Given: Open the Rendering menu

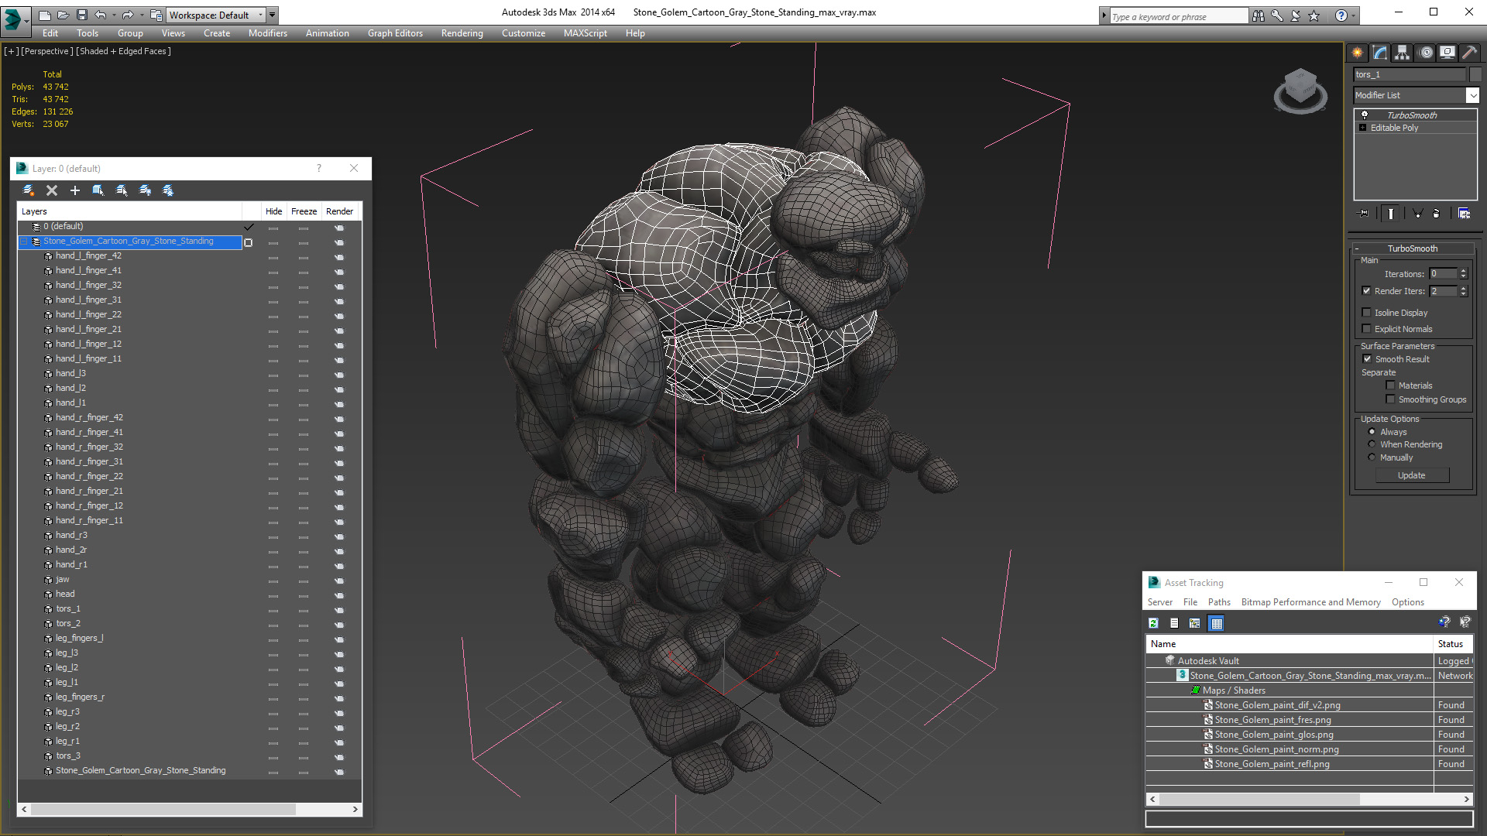Looking at the screenshot, I should click(x=462, y=33).
